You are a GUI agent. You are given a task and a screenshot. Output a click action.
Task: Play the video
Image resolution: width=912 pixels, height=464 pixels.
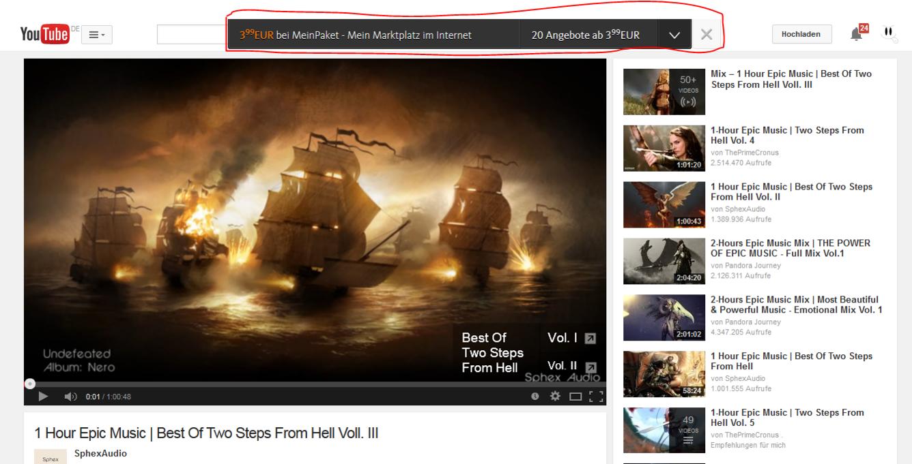43,397
